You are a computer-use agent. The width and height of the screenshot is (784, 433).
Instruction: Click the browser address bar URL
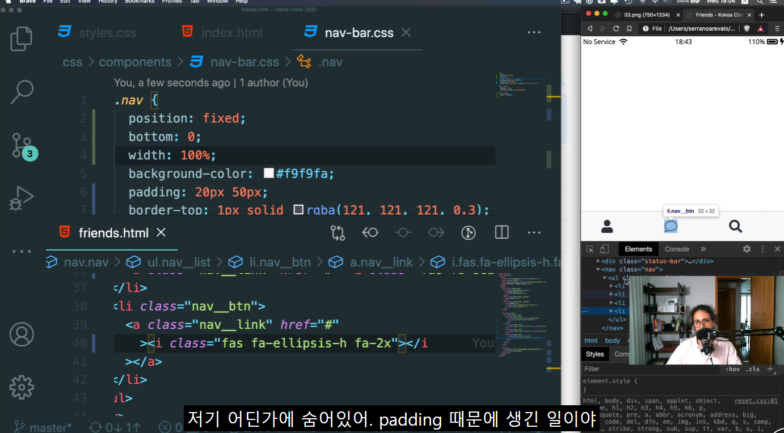point(701,28)
